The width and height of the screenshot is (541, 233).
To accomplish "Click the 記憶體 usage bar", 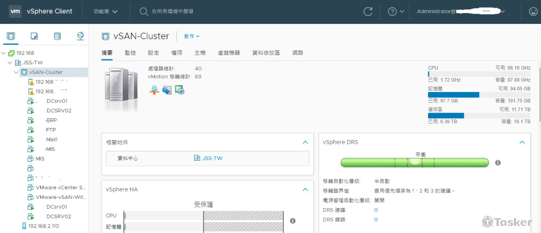I will tap(479, 95).
